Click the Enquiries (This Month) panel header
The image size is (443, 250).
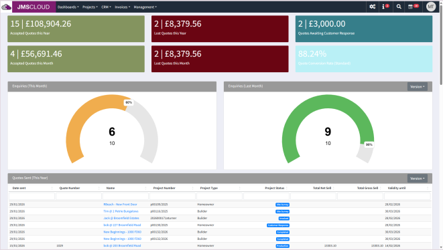coord(112,86)
